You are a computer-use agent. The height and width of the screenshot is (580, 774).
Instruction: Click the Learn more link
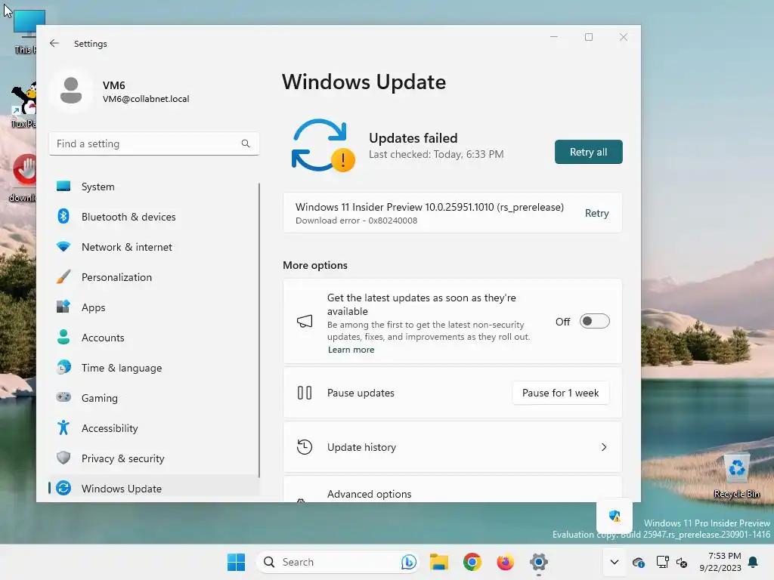(x=351, y=349)
